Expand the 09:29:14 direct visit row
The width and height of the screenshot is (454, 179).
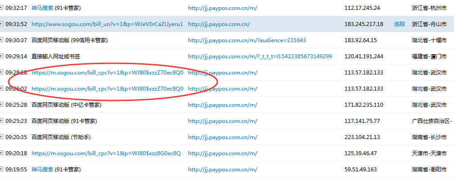1,57
